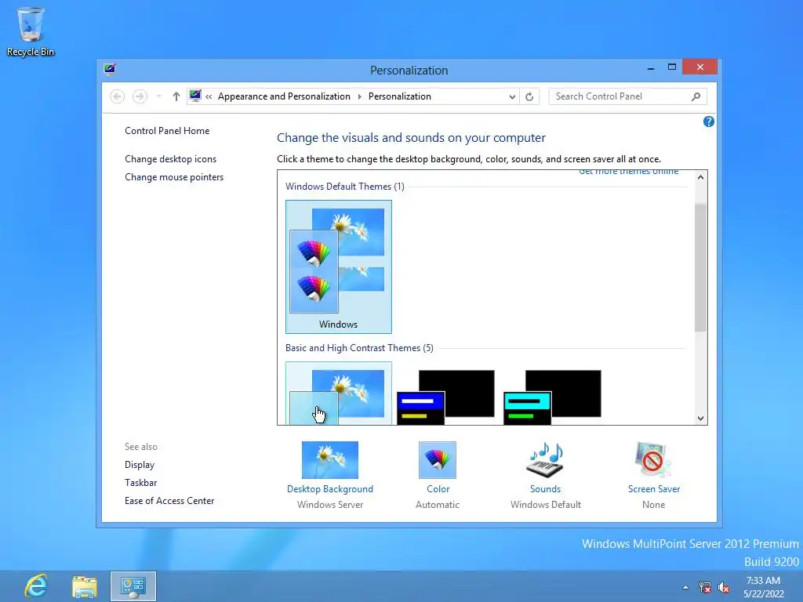Image resolution: width=803 pixels, height=602 pixels.
Task: Refresh the Personalization page
Action: pos(529,96)
